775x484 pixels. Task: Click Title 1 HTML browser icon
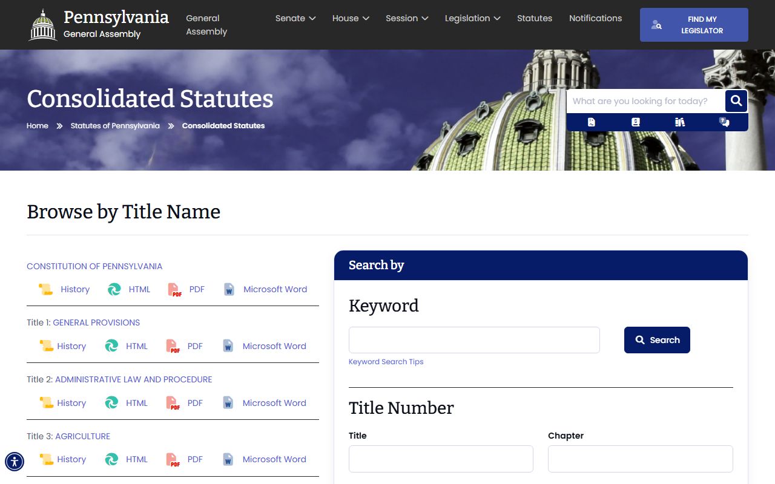112,346
